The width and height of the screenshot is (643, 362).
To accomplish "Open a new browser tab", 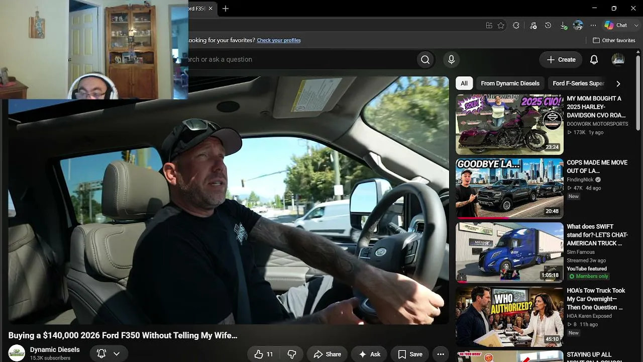I will coord(226,9).
